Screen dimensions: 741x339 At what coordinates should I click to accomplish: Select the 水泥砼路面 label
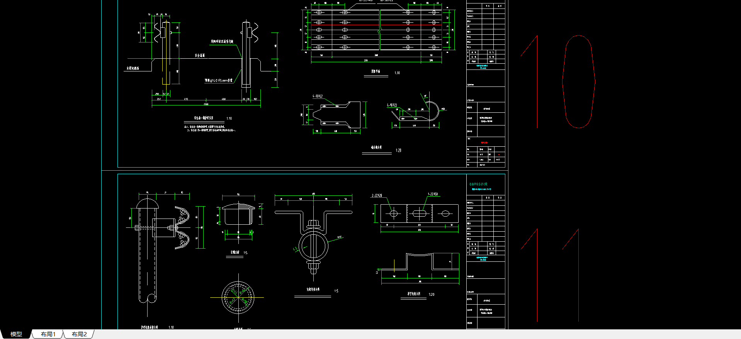click(133, 68)
